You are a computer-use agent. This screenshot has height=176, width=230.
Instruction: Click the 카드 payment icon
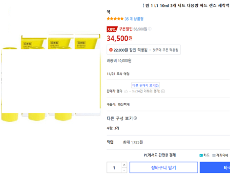(x=201, y=155)
